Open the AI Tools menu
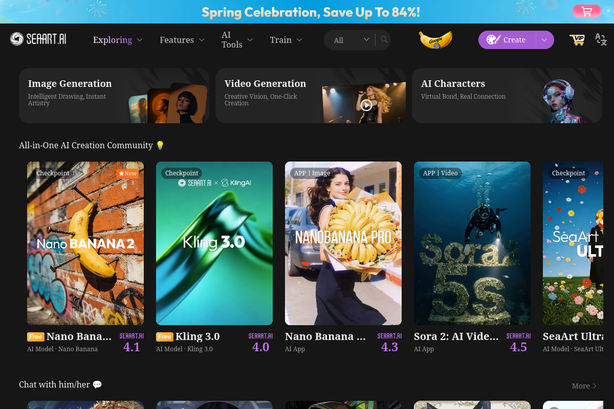The image size is (614, 409). click(232, 40)
